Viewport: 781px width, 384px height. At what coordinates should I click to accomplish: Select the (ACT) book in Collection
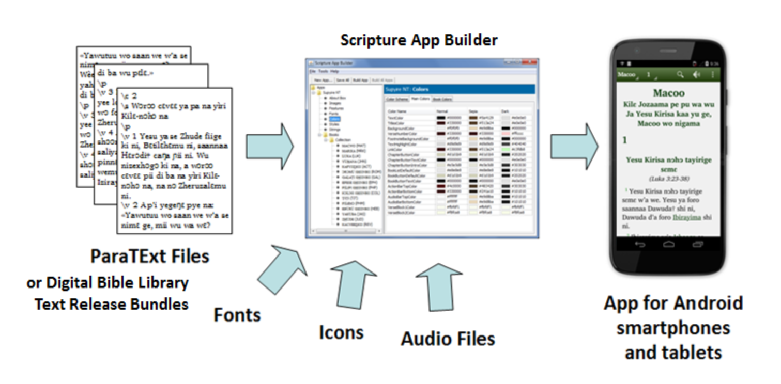point(356,167)
